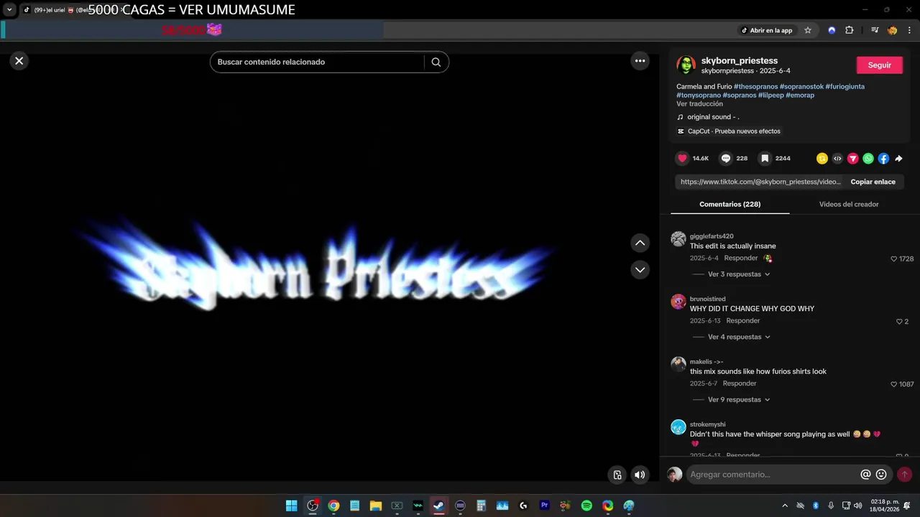Open the #emorap hashtag

coord(800,95)
